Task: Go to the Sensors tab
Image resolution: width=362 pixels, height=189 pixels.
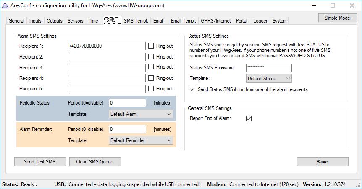Action: pyautogui.click(x=75, y=21)
